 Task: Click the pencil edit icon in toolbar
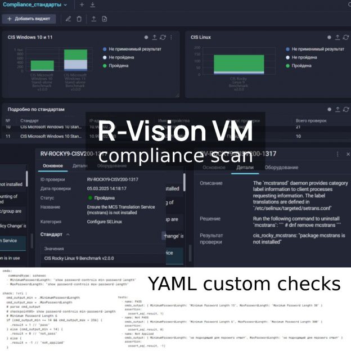68,19
